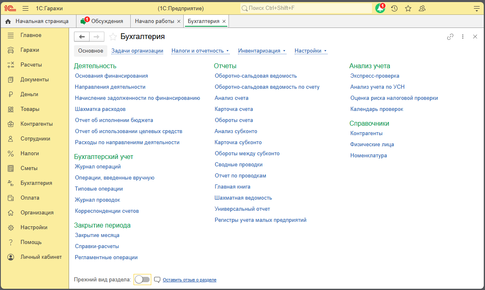Click the back arrow navigation button
The height and width of the screenshot is (290, 485).
tap(82, 37)
